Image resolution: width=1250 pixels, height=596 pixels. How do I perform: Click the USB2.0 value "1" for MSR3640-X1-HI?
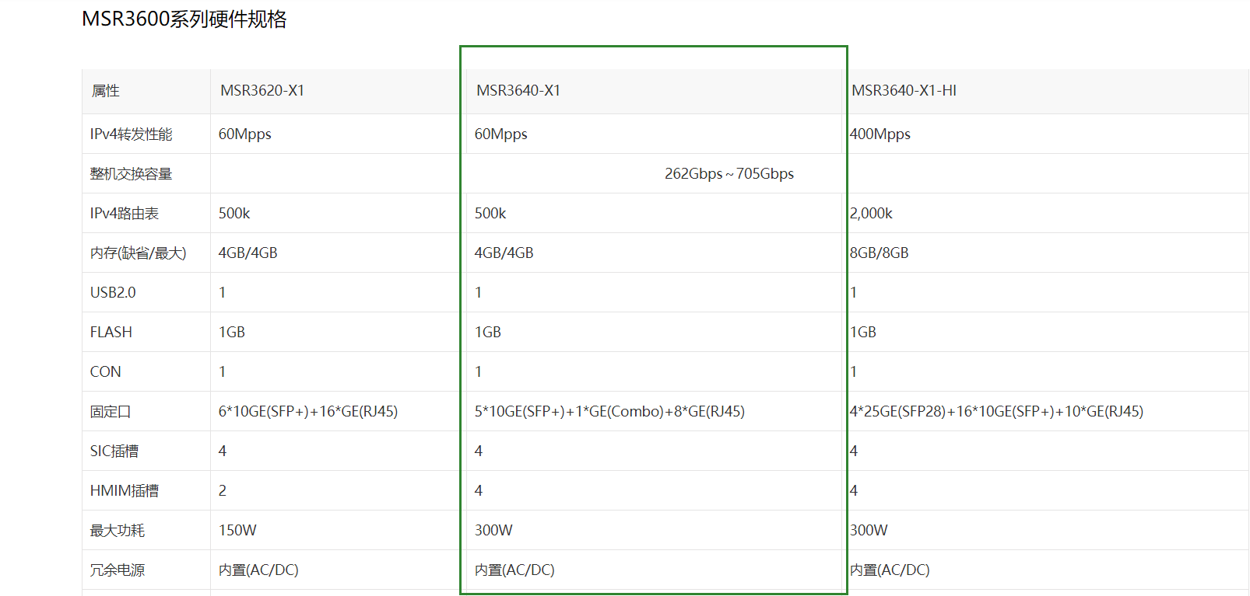(x=854, y=293)
